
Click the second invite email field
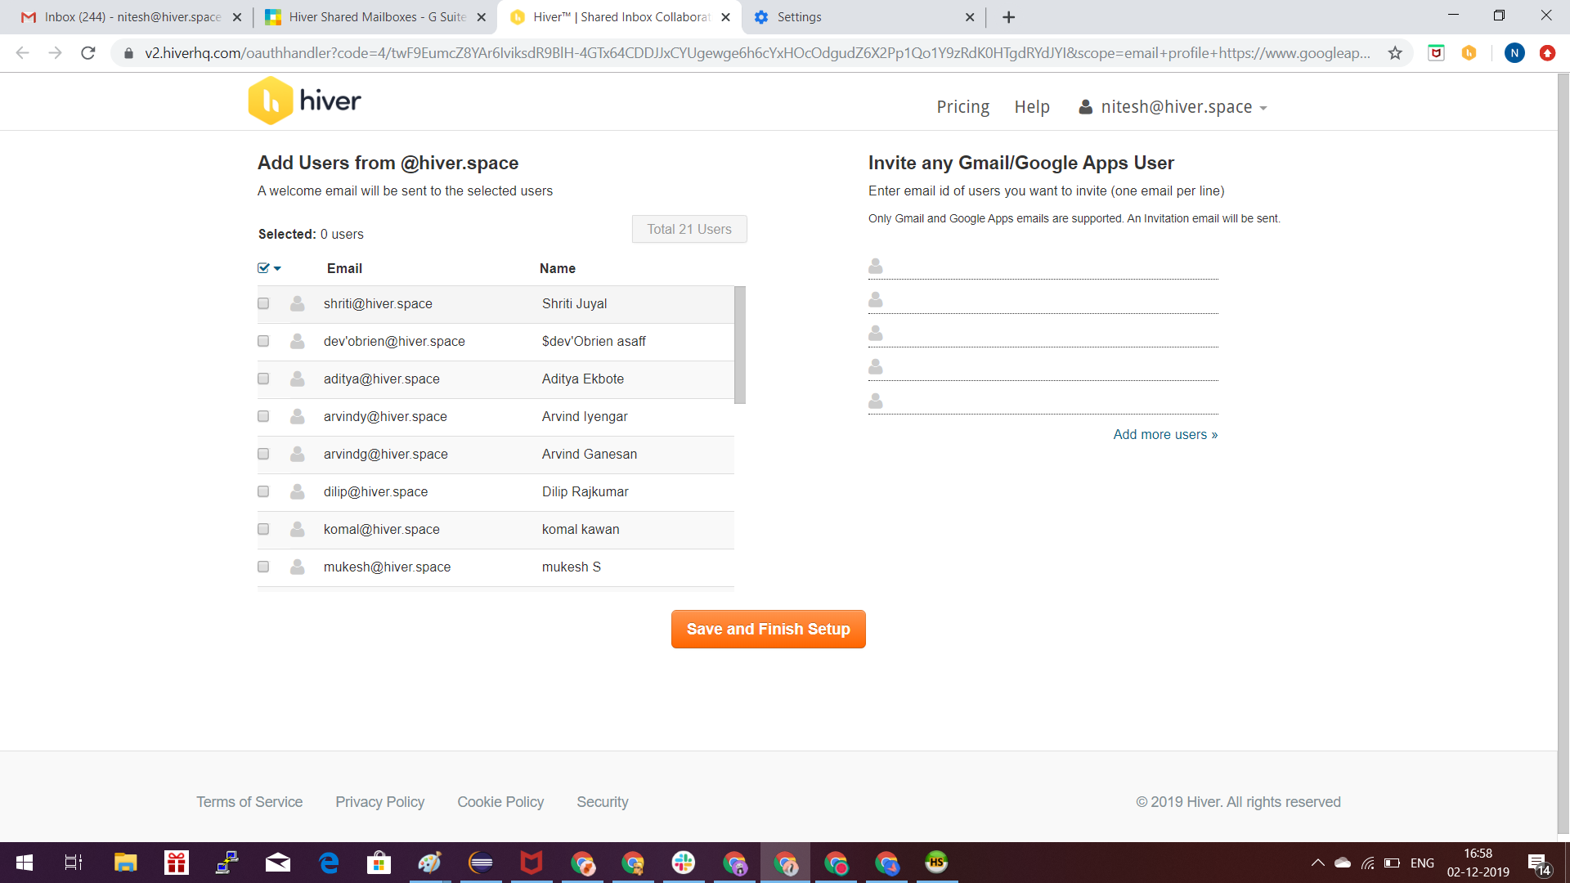point(1043,300)
